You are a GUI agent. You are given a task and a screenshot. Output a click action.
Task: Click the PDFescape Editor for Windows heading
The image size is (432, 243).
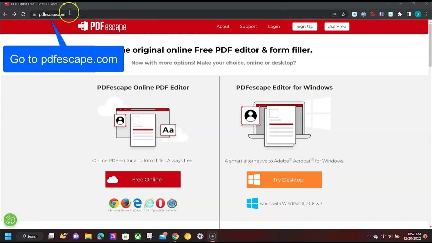[x=284, y=87]
